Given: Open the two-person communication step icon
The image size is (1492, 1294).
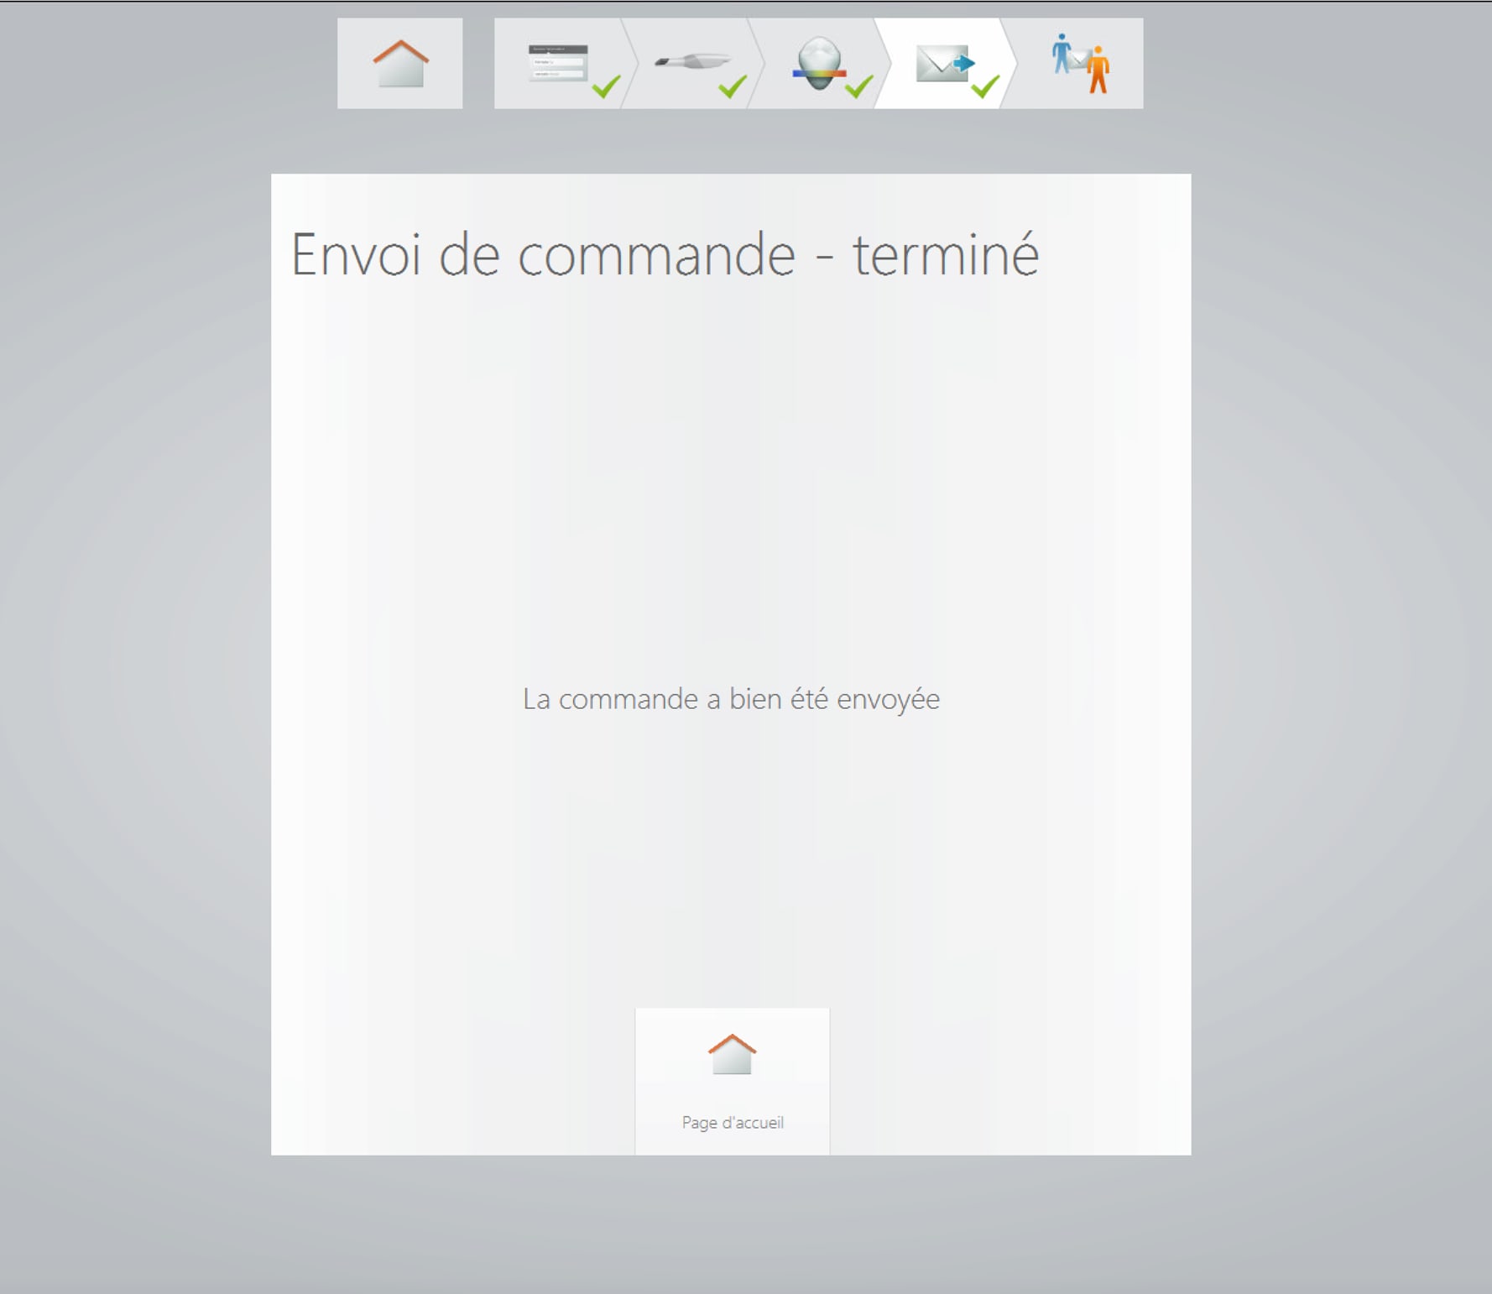Looking at the screenshot, I should point(1079,64).
